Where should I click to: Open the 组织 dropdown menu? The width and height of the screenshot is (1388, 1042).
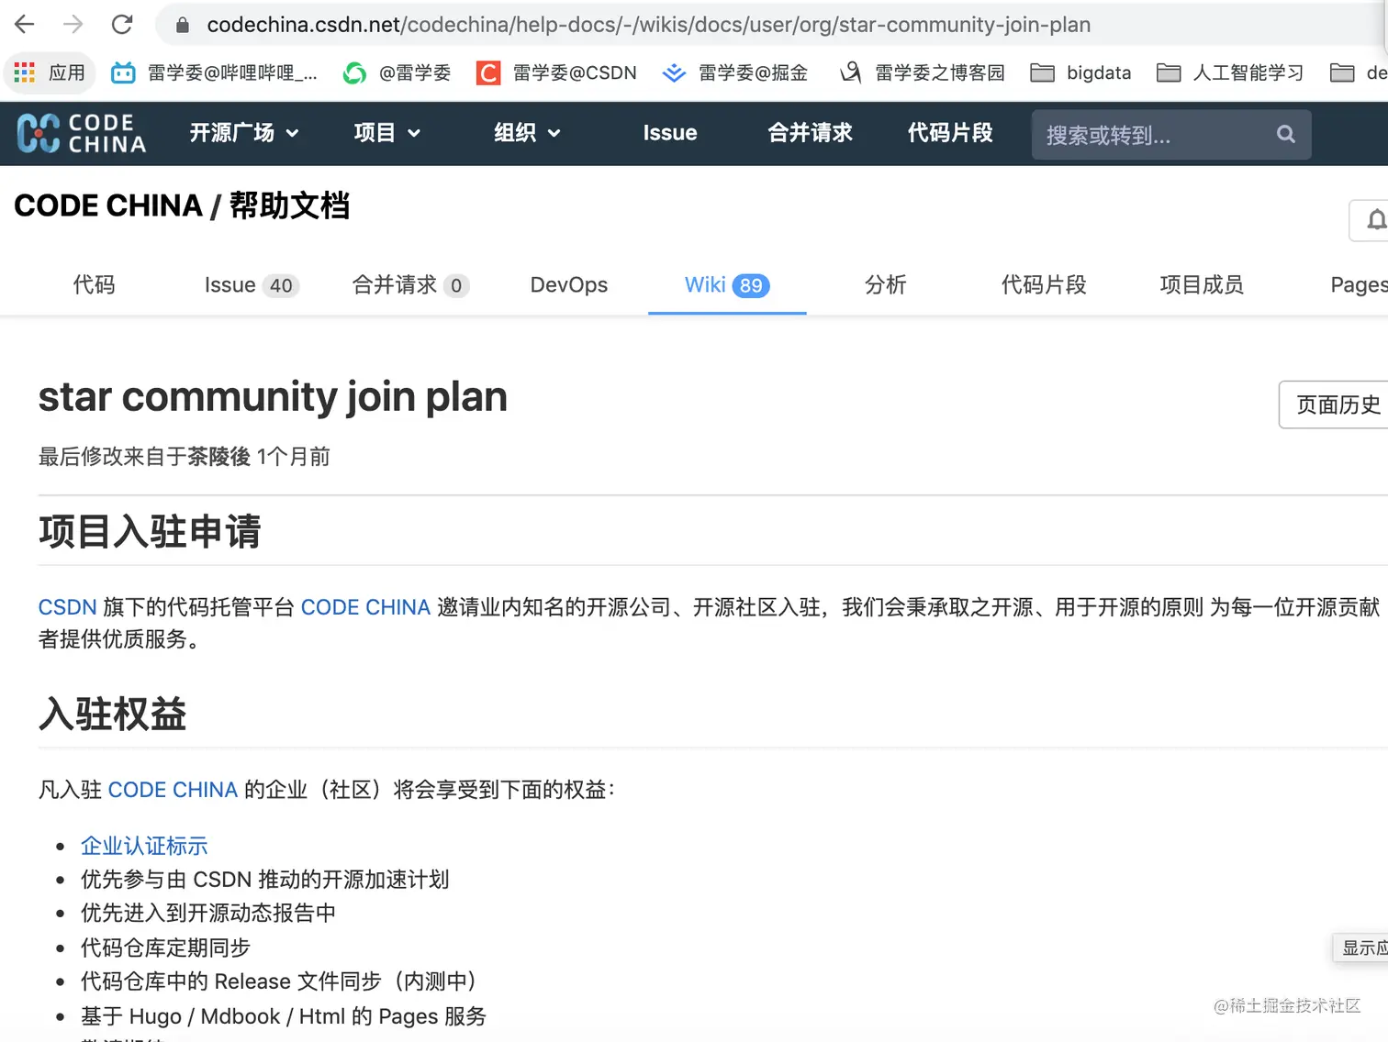526,133
